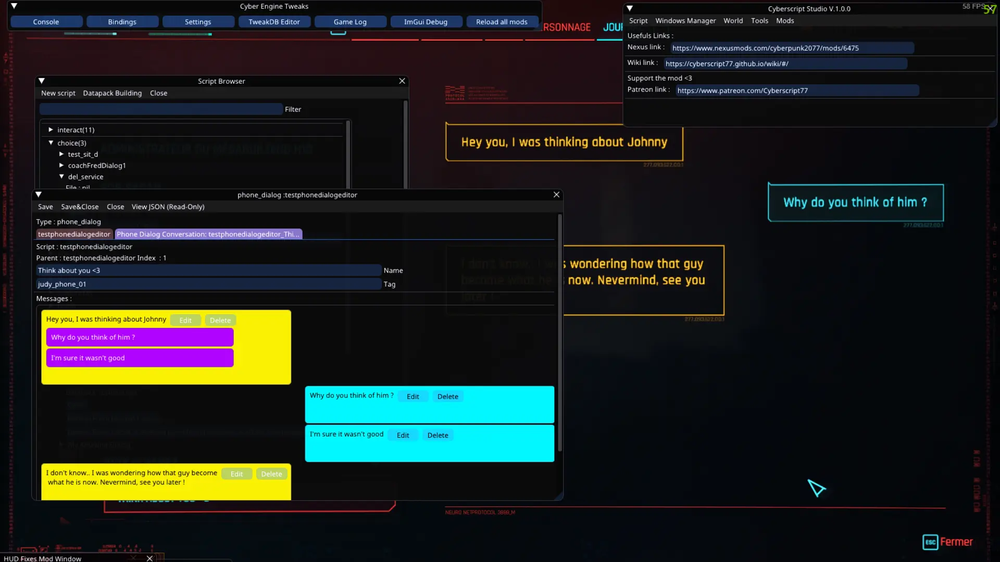Switch to the testphonedialogeditor tab
Screen dimensions: 1000x562
point(74,234)
